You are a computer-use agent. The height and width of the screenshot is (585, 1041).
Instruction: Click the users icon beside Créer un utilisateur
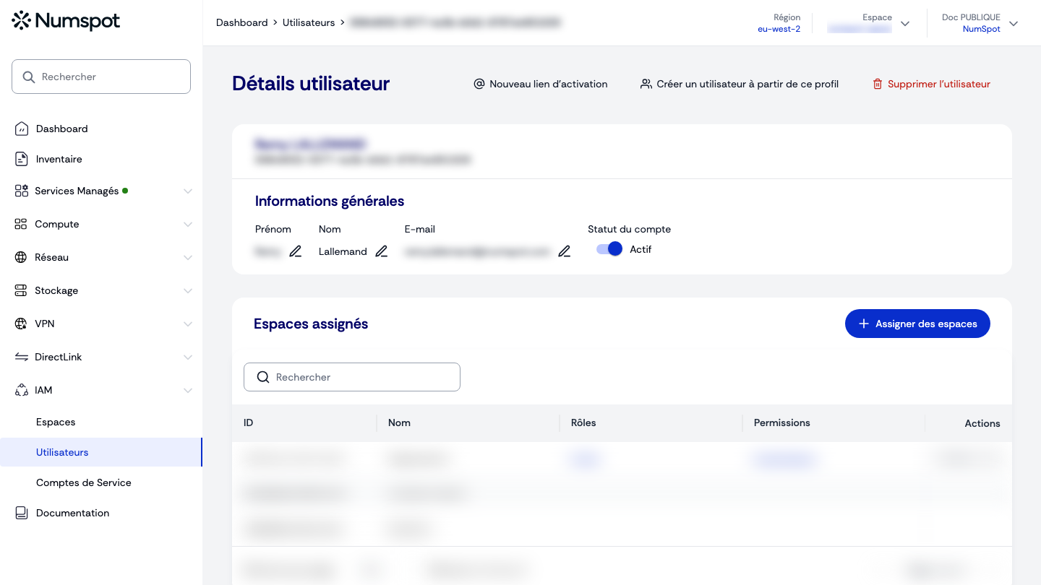646,84
